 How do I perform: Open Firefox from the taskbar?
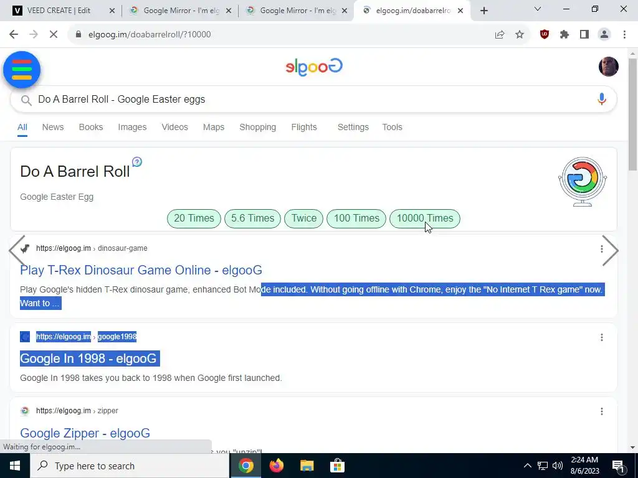277,466
